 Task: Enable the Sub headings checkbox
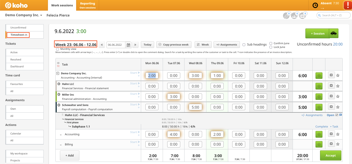244,45
